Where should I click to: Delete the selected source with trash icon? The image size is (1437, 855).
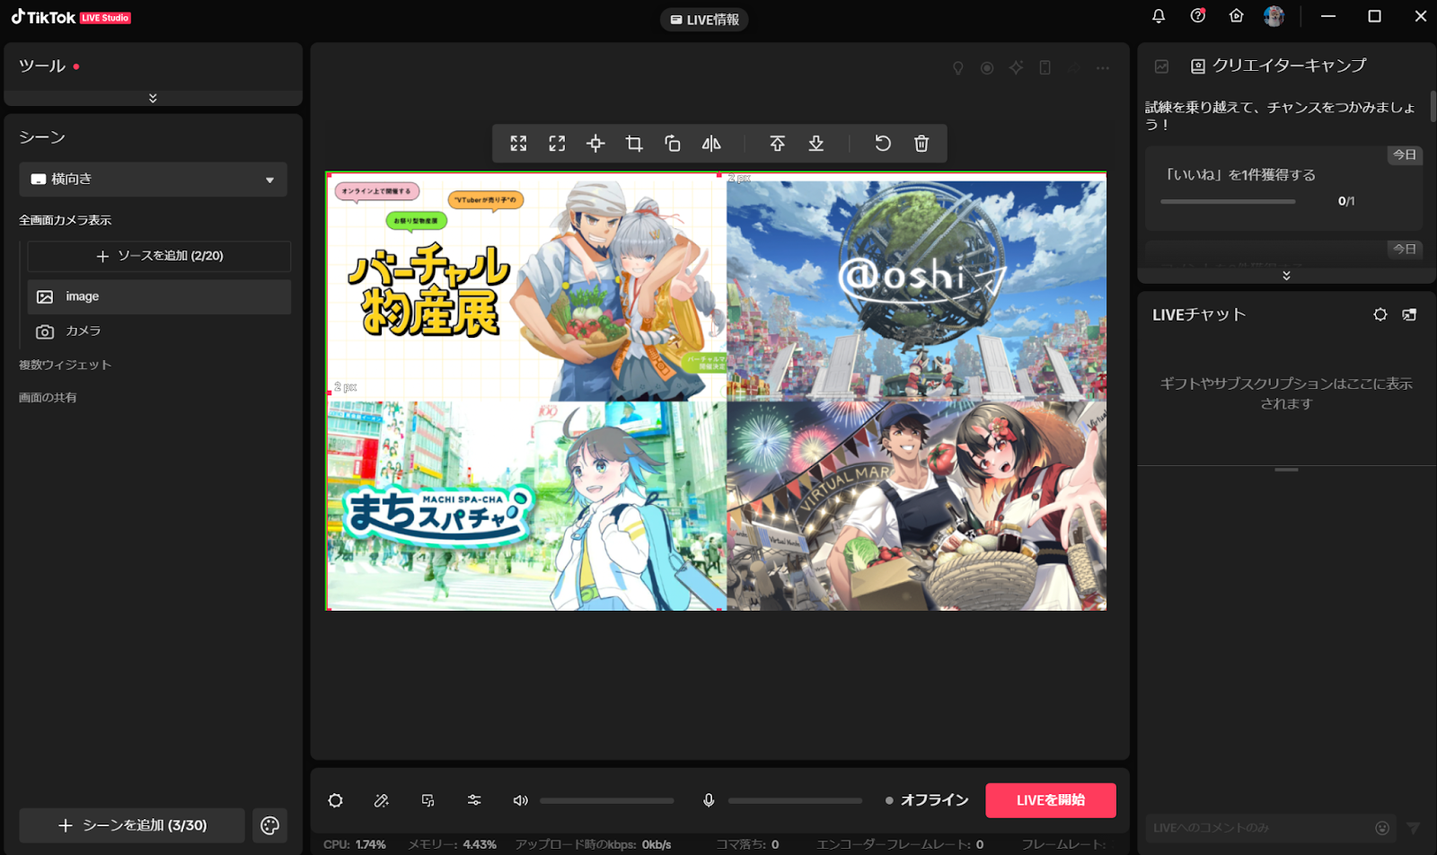921,144
